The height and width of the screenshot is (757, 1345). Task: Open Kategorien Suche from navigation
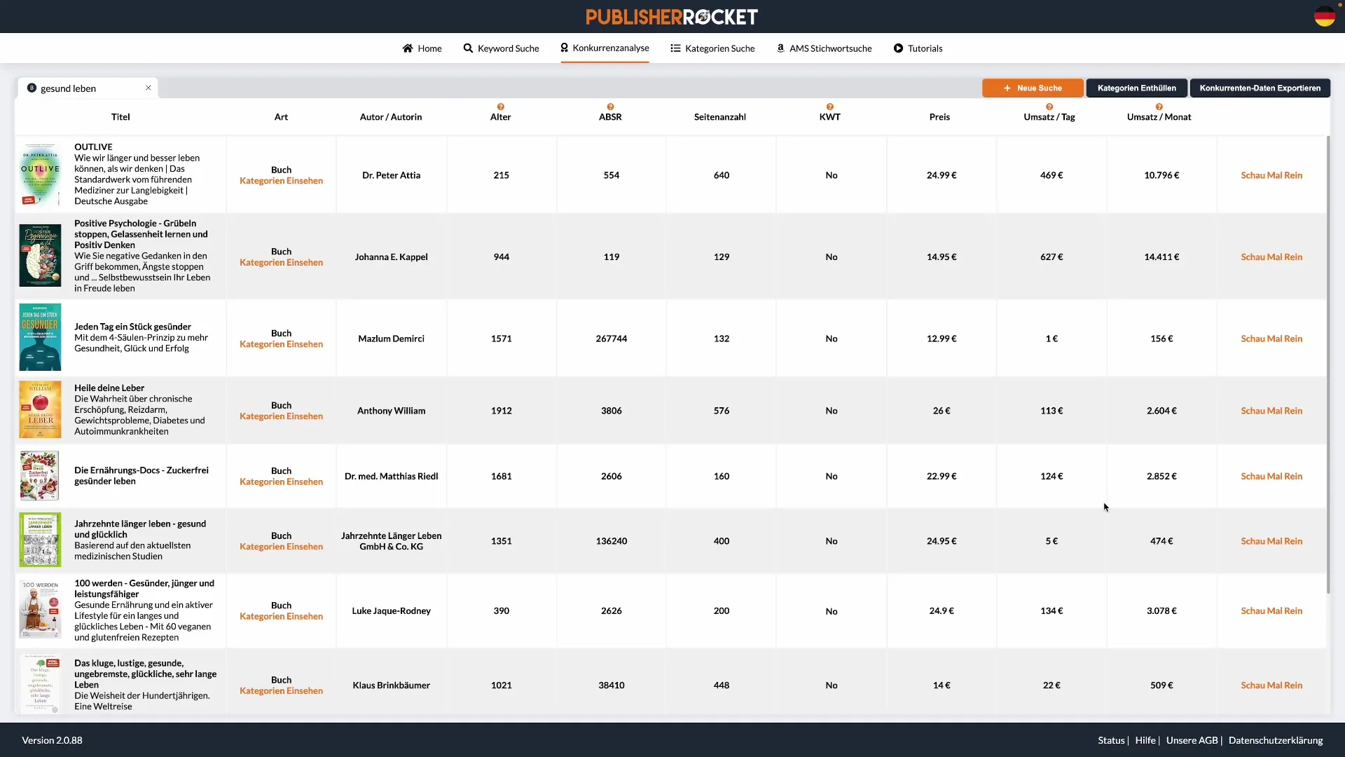pos(712,48)
